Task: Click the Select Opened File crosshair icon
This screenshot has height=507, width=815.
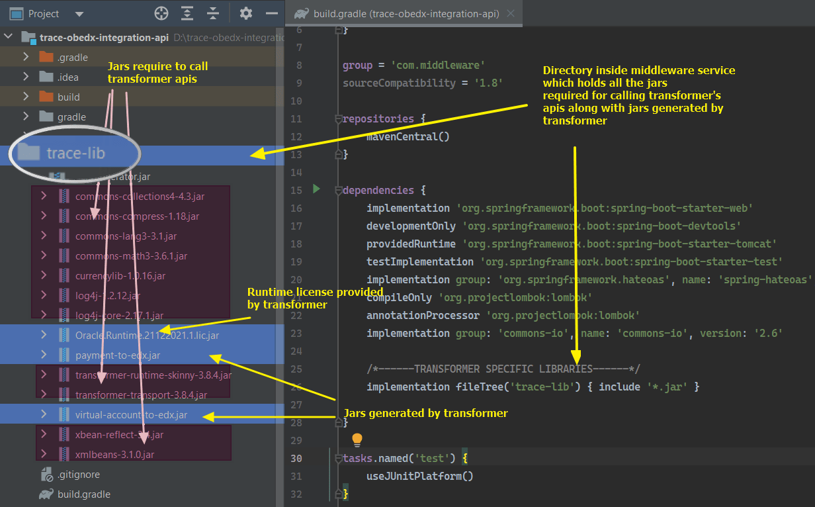Action: pyautogui.click(x=161, y=13)
